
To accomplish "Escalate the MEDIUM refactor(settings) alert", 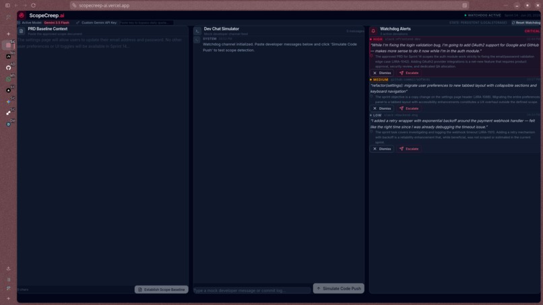I will [409, 108].
